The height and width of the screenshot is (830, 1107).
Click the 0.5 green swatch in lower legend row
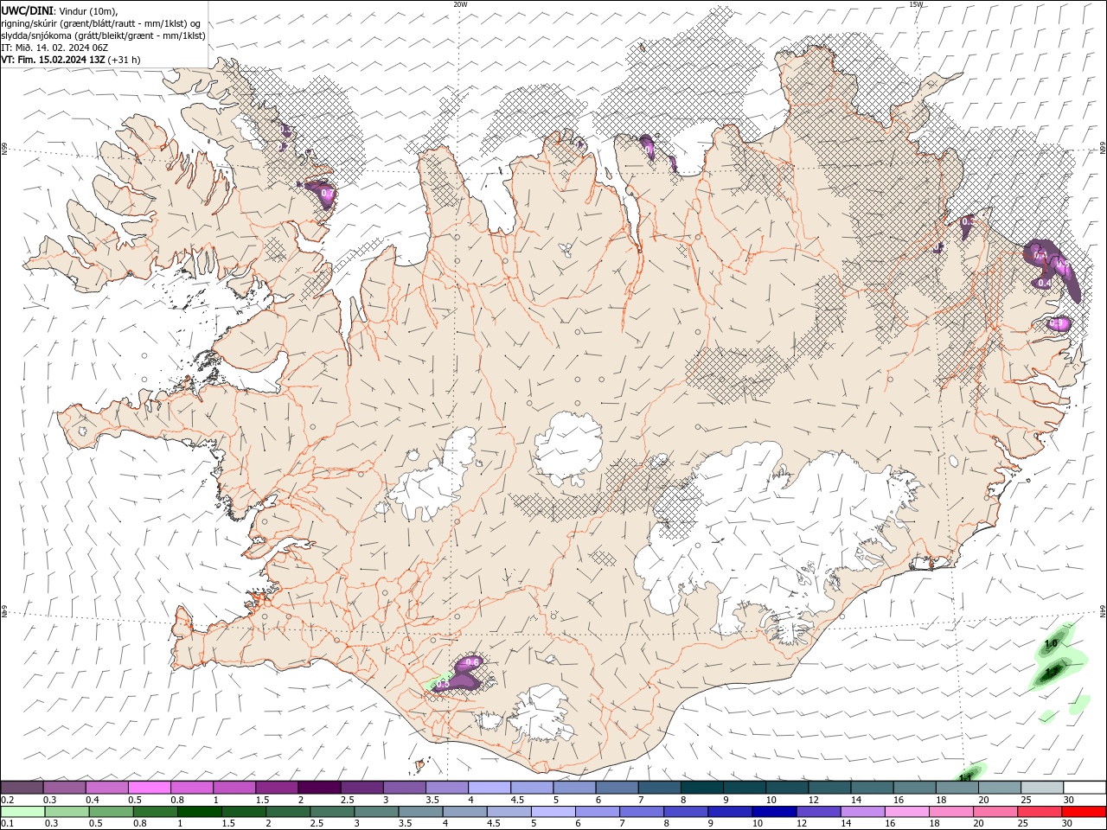coord(112,812)
